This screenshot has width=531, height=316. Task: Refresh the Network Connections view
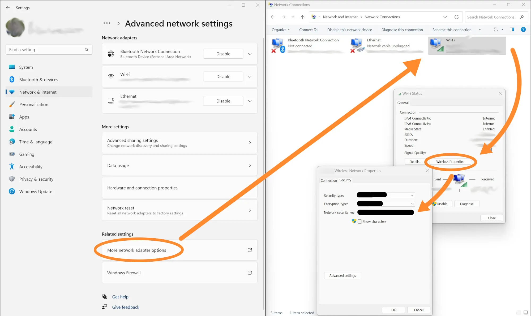[457, 17]
